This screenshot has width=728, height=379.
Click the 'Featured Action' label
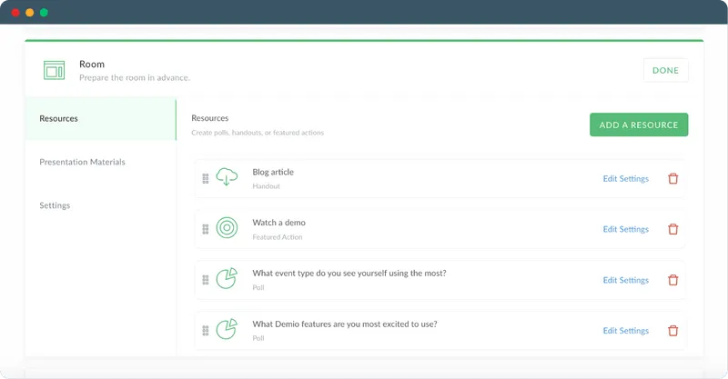point(278,237)
